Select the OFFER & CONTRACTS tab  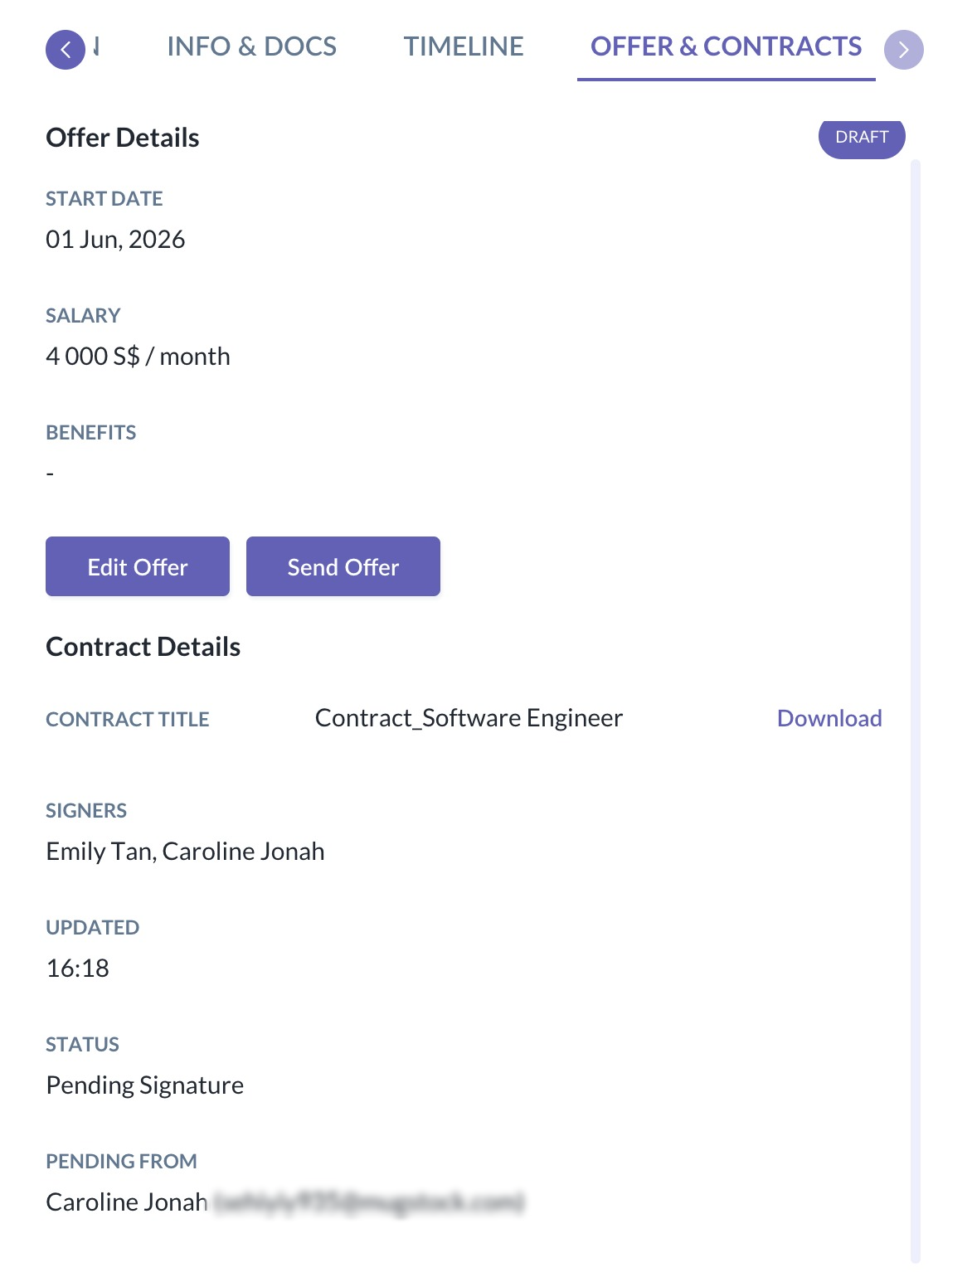pos(727,46)
